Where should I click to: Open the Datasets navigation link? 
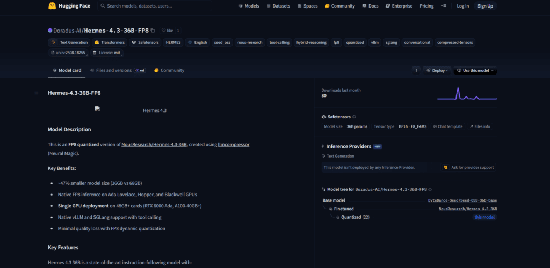click(x=278, y=6)
